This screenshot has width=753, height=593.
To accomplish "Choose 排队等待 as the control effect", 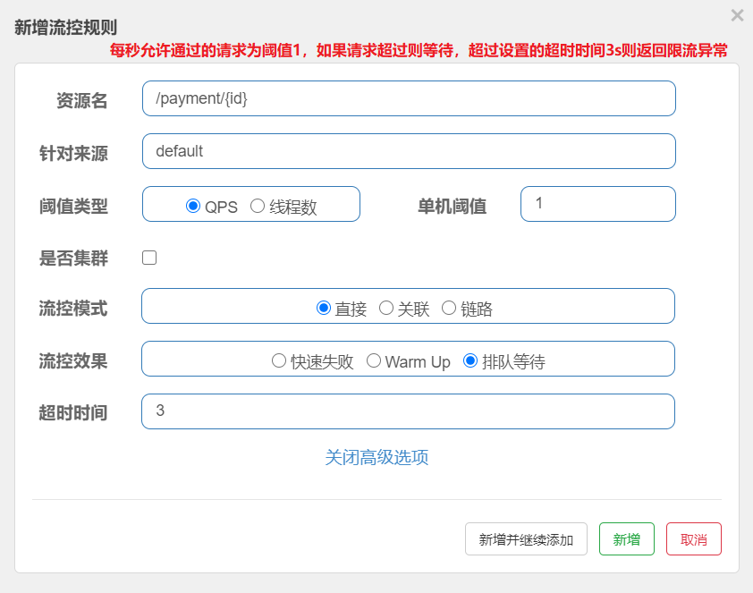I will 470,360.
